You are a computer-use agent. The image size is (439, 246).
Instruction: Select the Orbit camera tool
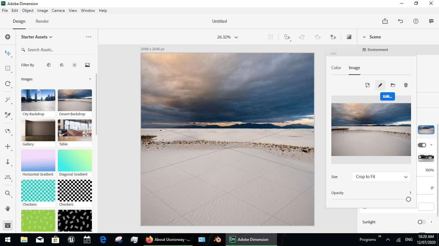click(x=8, y=131)
